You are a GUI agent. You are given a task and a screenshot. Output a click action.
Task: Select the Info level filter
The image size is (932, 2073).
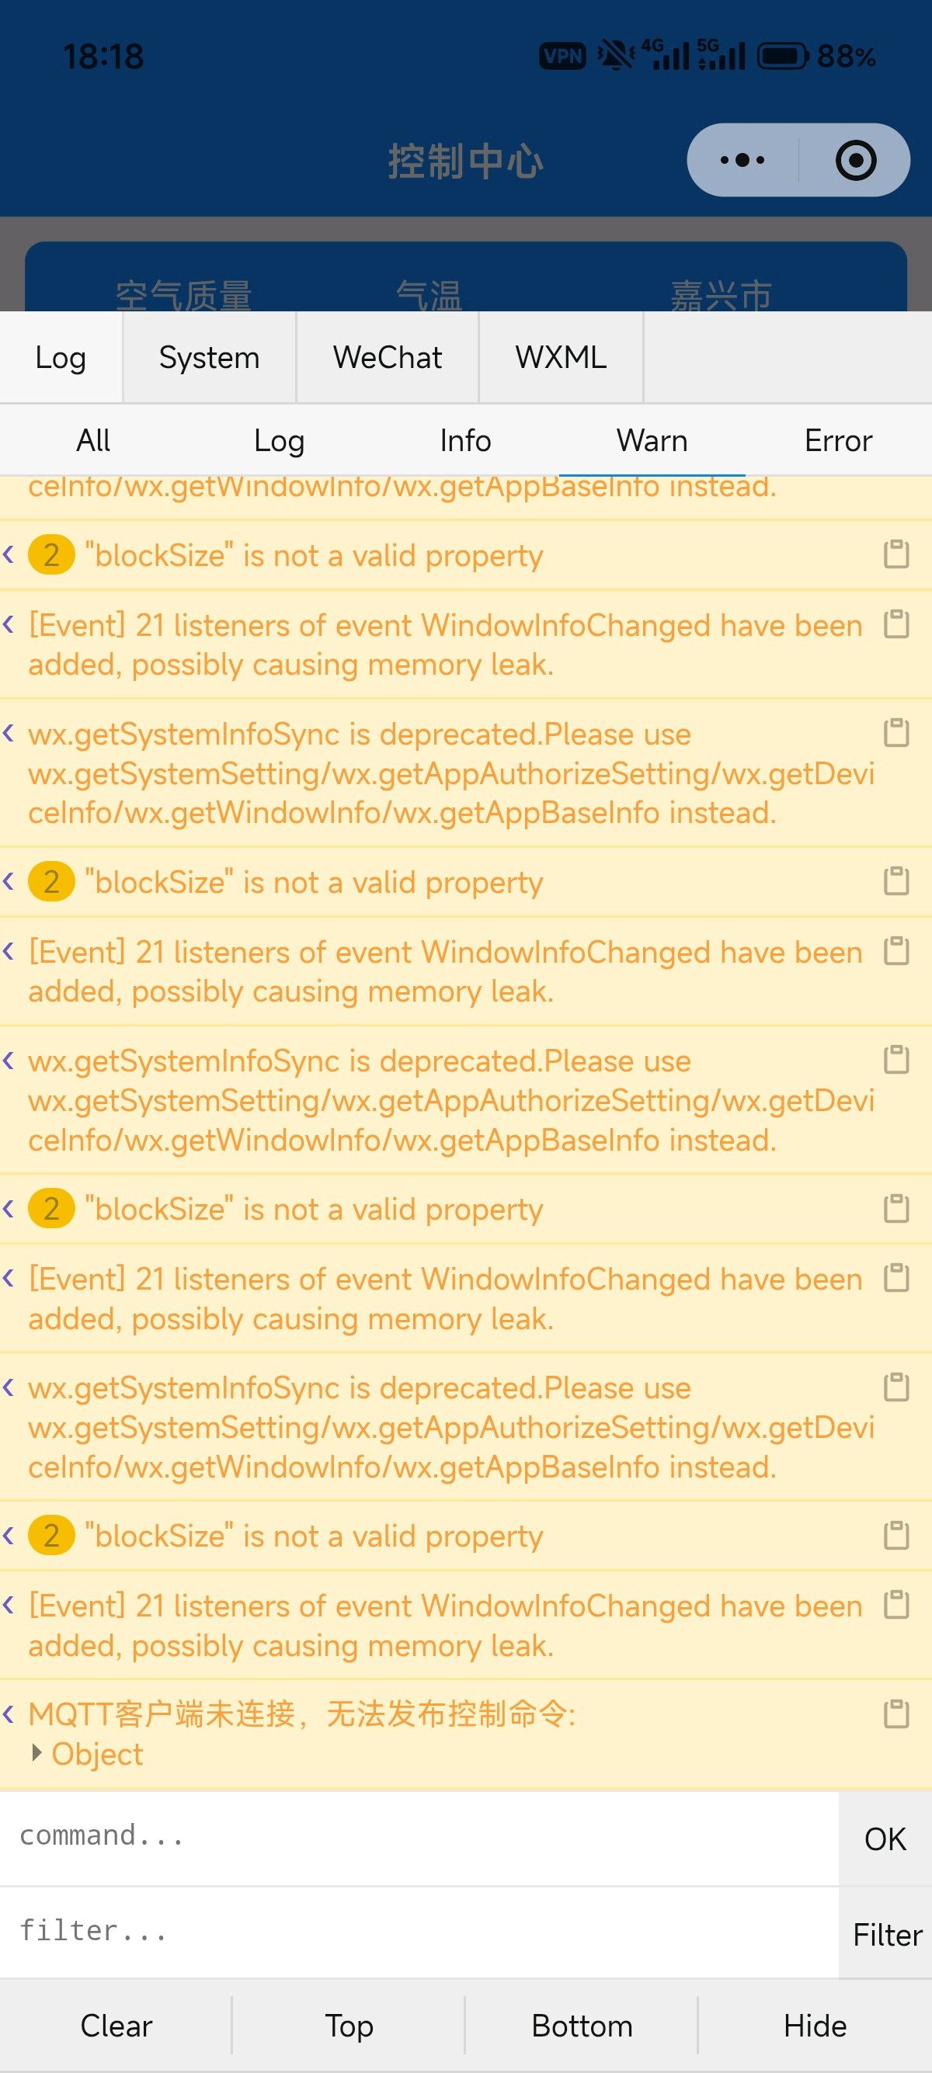465,441
